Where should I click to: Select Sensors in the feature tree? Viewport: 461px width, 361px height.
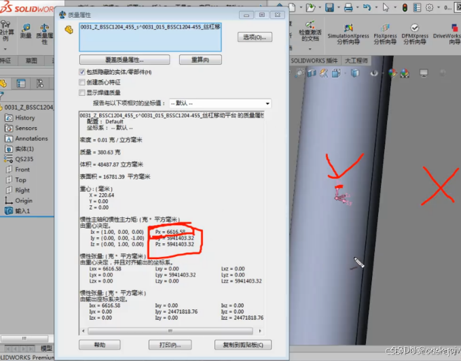(26, 128)
